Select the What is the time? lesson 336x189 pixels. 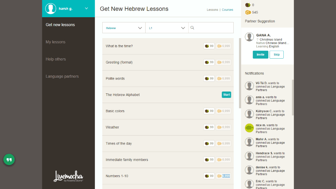119,46
